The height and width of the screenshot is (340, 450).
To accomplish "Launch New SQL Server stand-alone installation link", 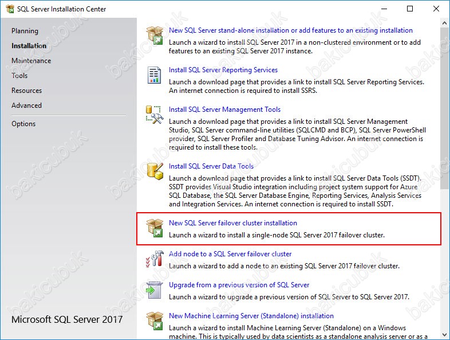I will [291, 30].
